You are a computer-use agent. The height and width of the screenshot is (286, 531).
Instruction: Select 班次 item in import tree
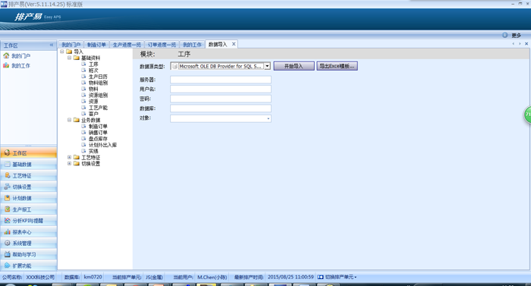point(93,70)
